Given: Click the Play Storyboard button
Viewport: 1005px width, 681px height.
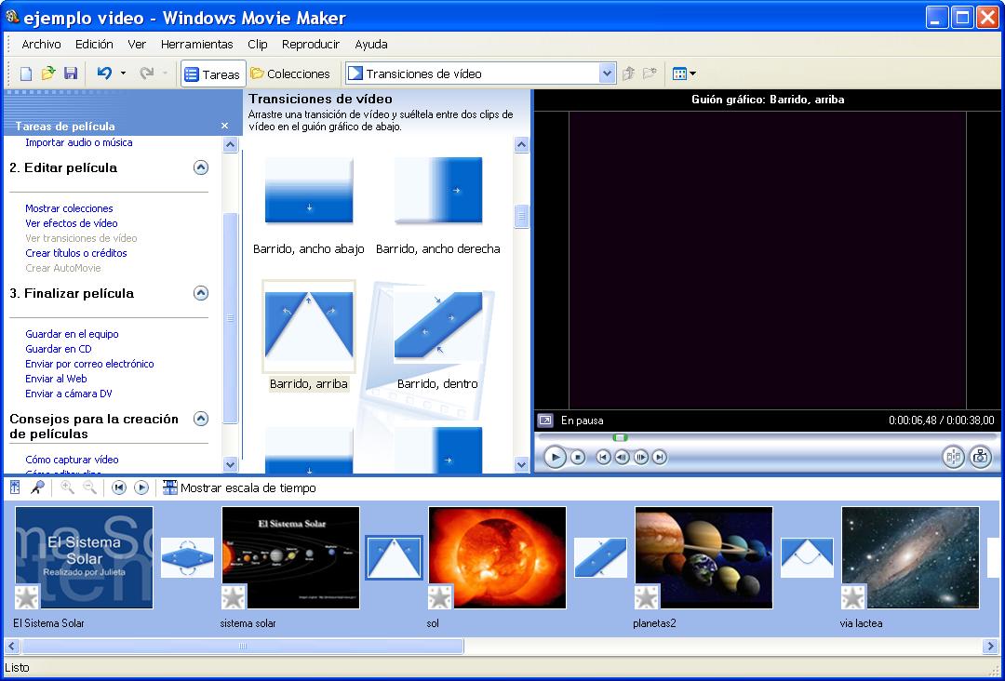Looking at the screenshot, I should pos(141,488).
